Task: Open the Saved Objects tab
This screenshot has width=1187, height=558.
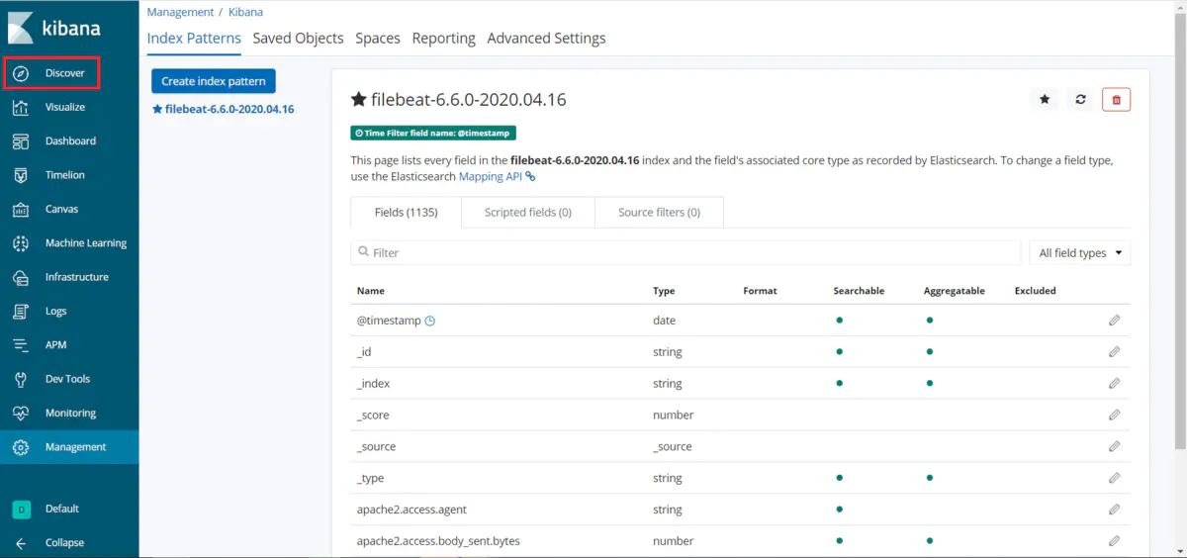Action: [298, 39]
